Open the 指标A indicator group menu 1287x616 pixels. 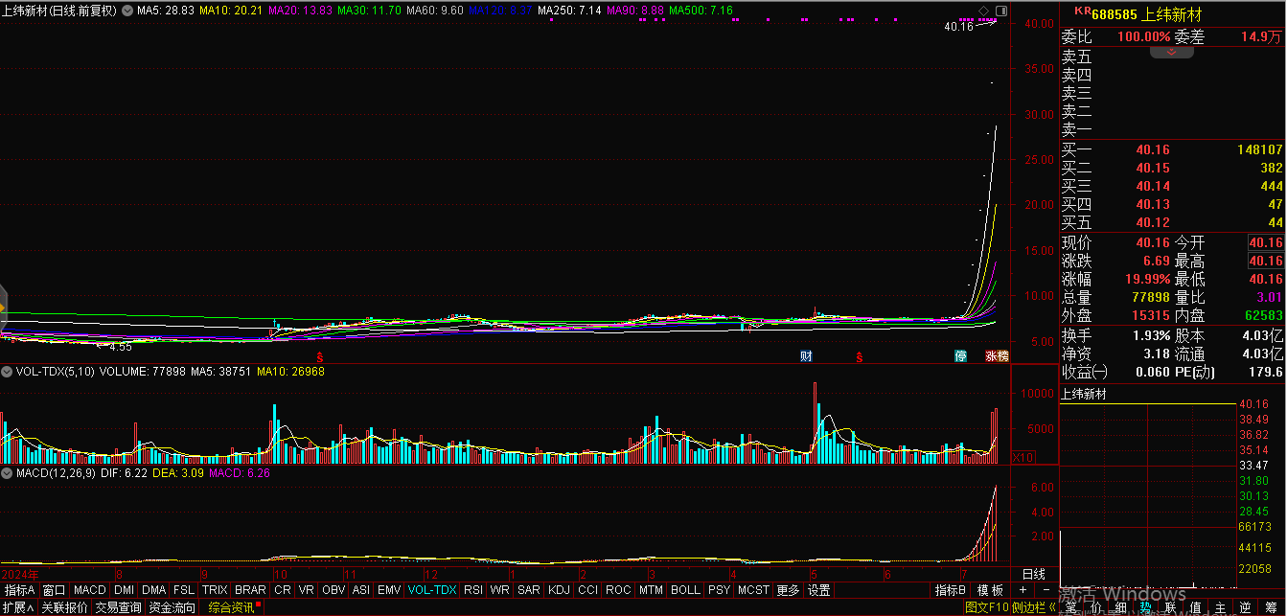[19, 590]
